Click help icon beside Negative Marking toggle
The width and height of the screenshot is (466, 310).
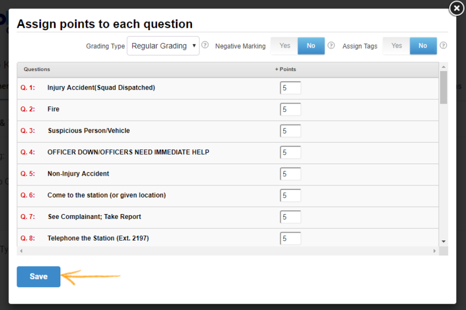pyautogui.click(x=331, y=45)
